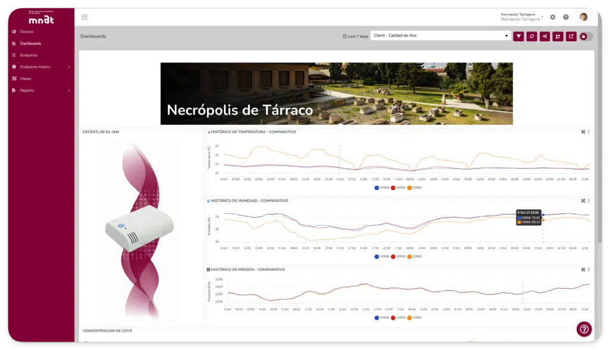Viewport: 610px width, 350px height.
Task: Open the help question mark in header
Action: (566, 17)
